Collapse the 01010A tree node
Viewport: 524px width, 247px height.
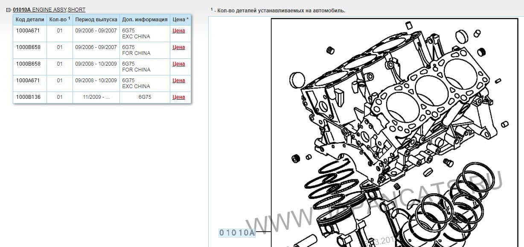(9, 10)
